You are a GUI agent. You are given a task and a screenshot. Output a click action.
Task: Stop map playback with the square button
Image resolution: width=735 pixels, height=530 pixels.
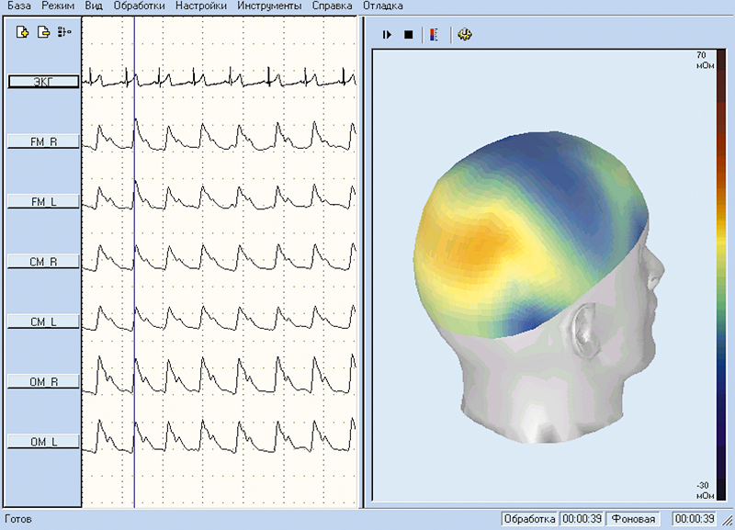click(409, 35)
